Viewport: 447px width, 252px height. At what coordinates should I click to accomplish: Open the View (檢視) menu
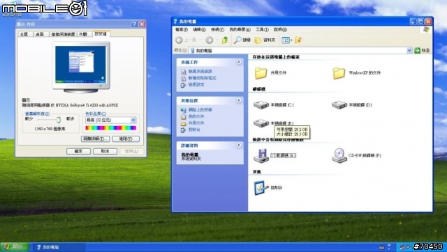pos(217,29)
